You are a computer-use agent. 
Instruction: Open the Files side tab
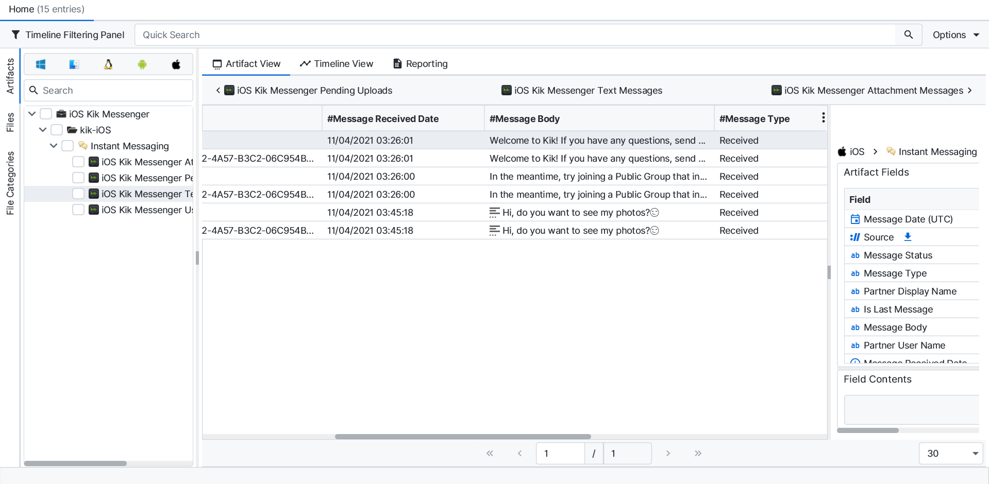(x=10, y=123)
